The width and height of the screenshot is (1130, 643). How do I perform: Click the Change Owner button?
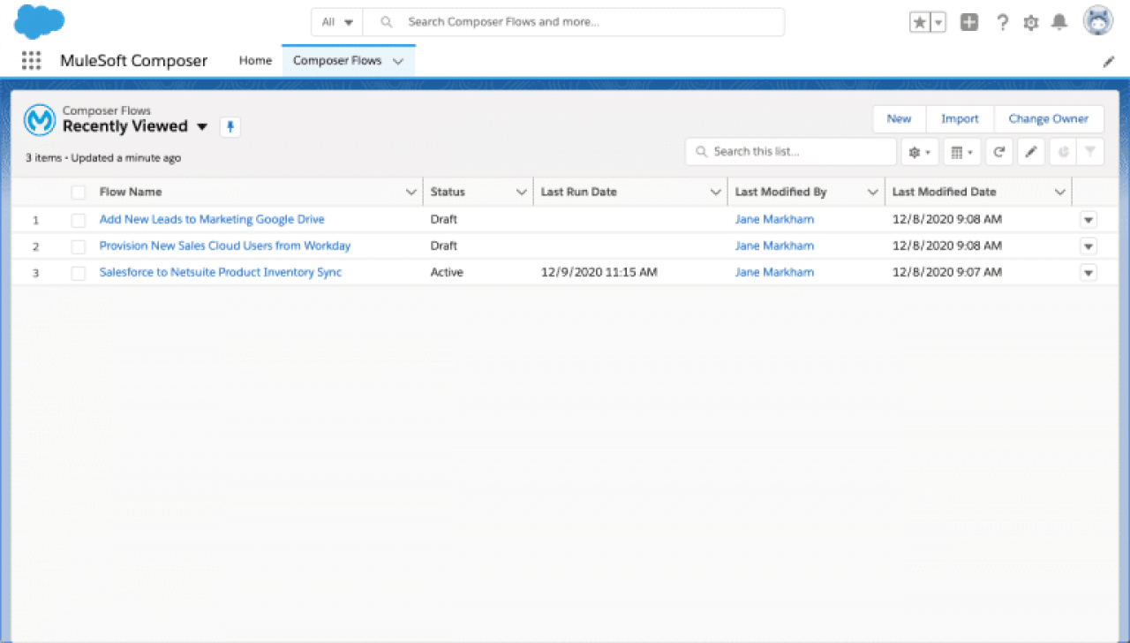(x=1049, y=119)
